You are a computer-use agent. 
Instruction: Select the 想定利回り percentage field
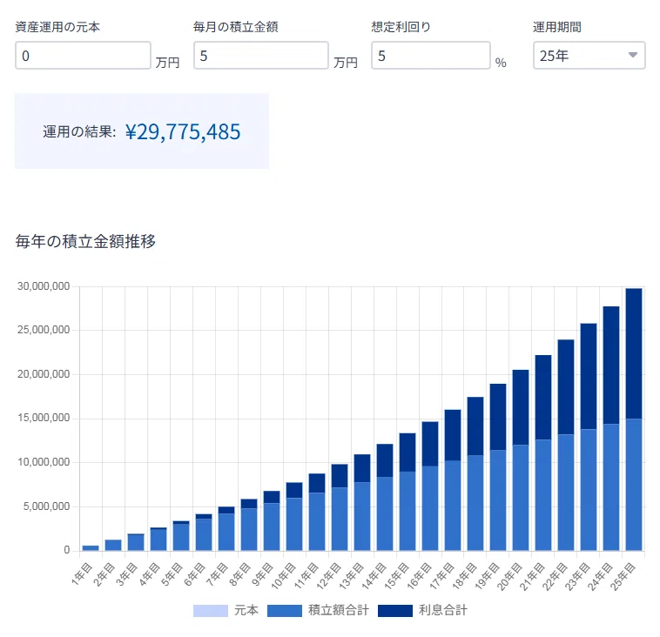(430, 56)
